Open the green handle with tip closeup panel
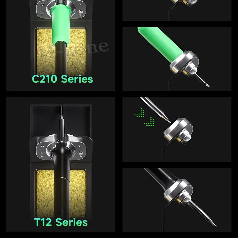This screenshot has height=238, width=238. (177, 59)
